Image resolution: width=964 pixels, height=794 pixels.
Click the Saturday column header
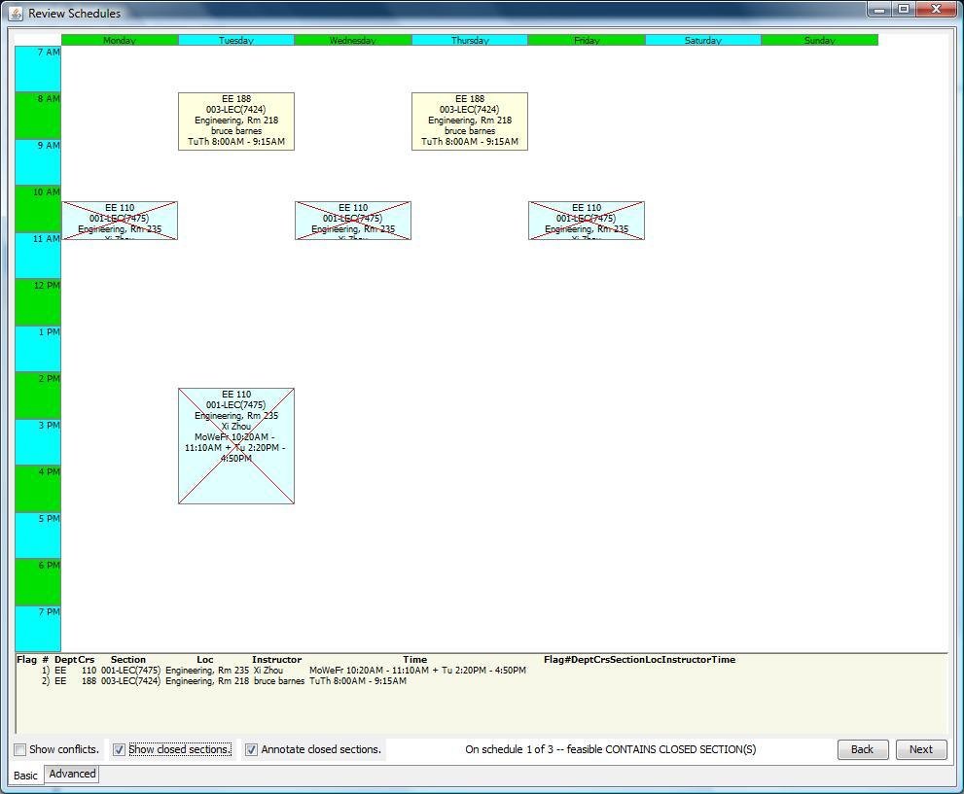tap(702, 40)
